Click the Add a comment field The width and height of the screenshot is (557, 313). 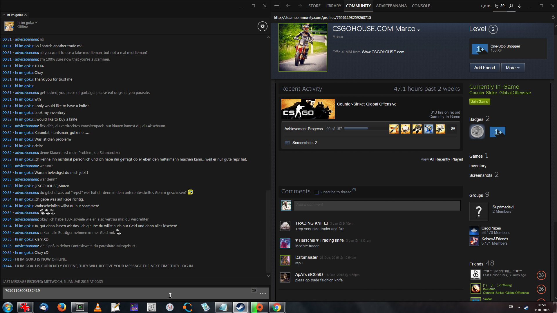coord(377,205)
